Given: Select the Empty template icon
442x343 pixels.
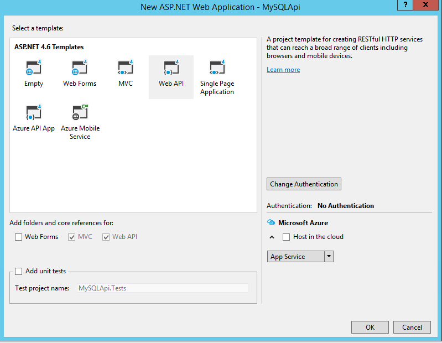Looking at the screenshot, I should tap(33, 69).
